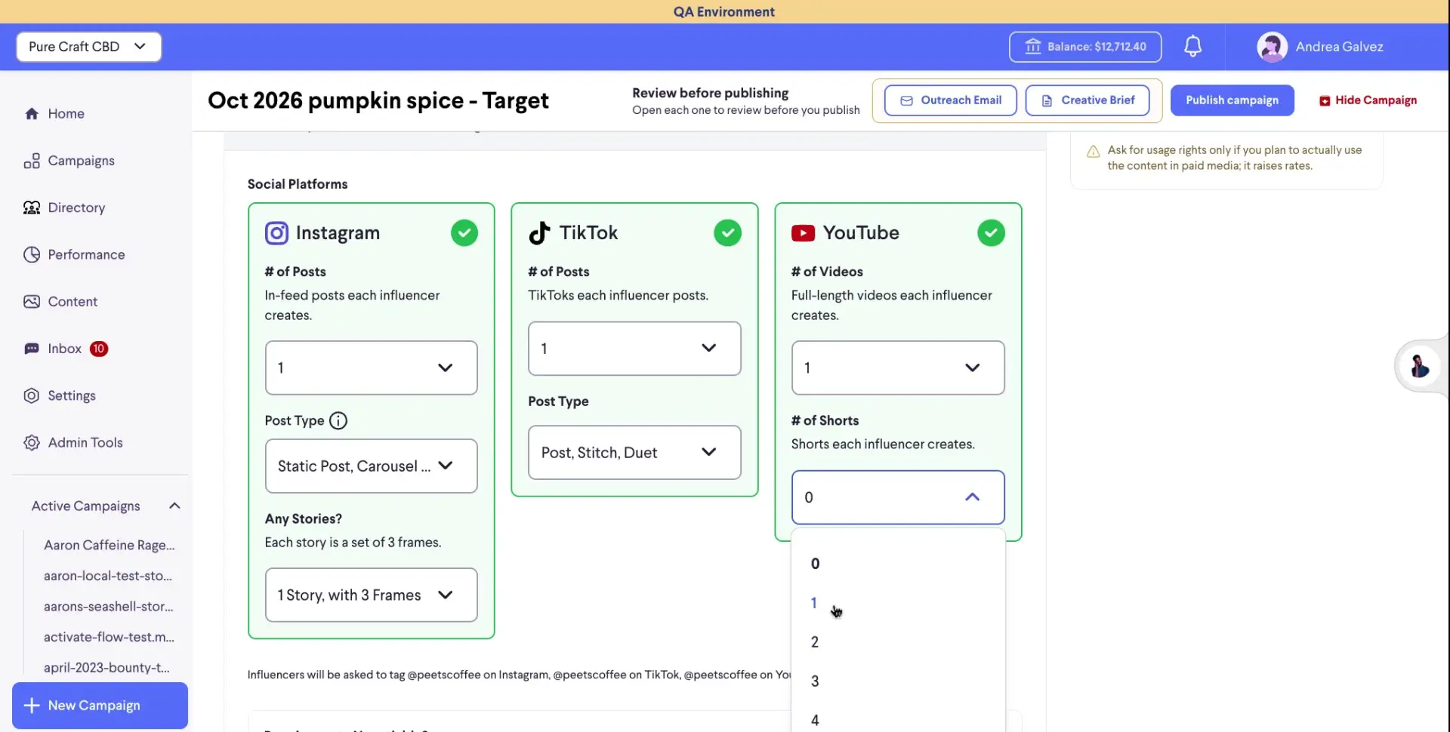
Task: Click the Settings sidebar label
Action: pyautogui.click(x=72, y=395)
